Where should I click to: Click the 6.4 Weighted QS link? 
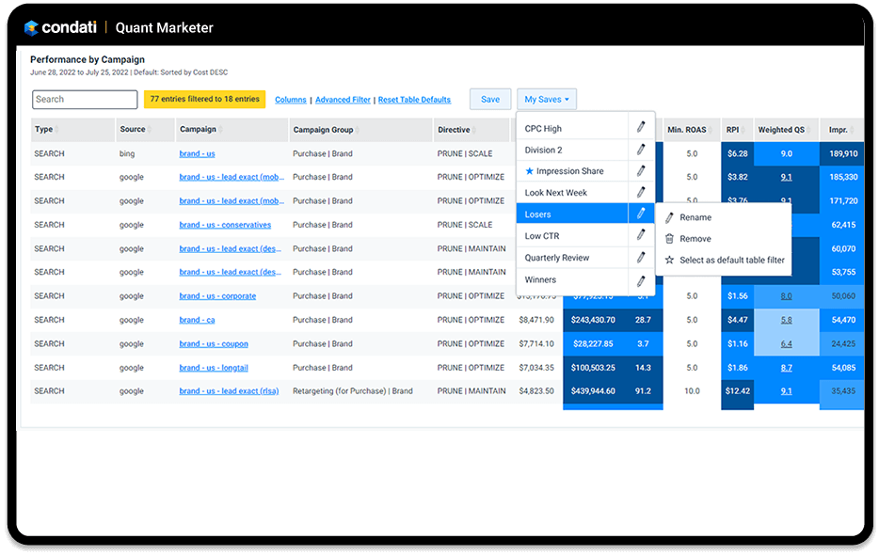tap(787, 344)
